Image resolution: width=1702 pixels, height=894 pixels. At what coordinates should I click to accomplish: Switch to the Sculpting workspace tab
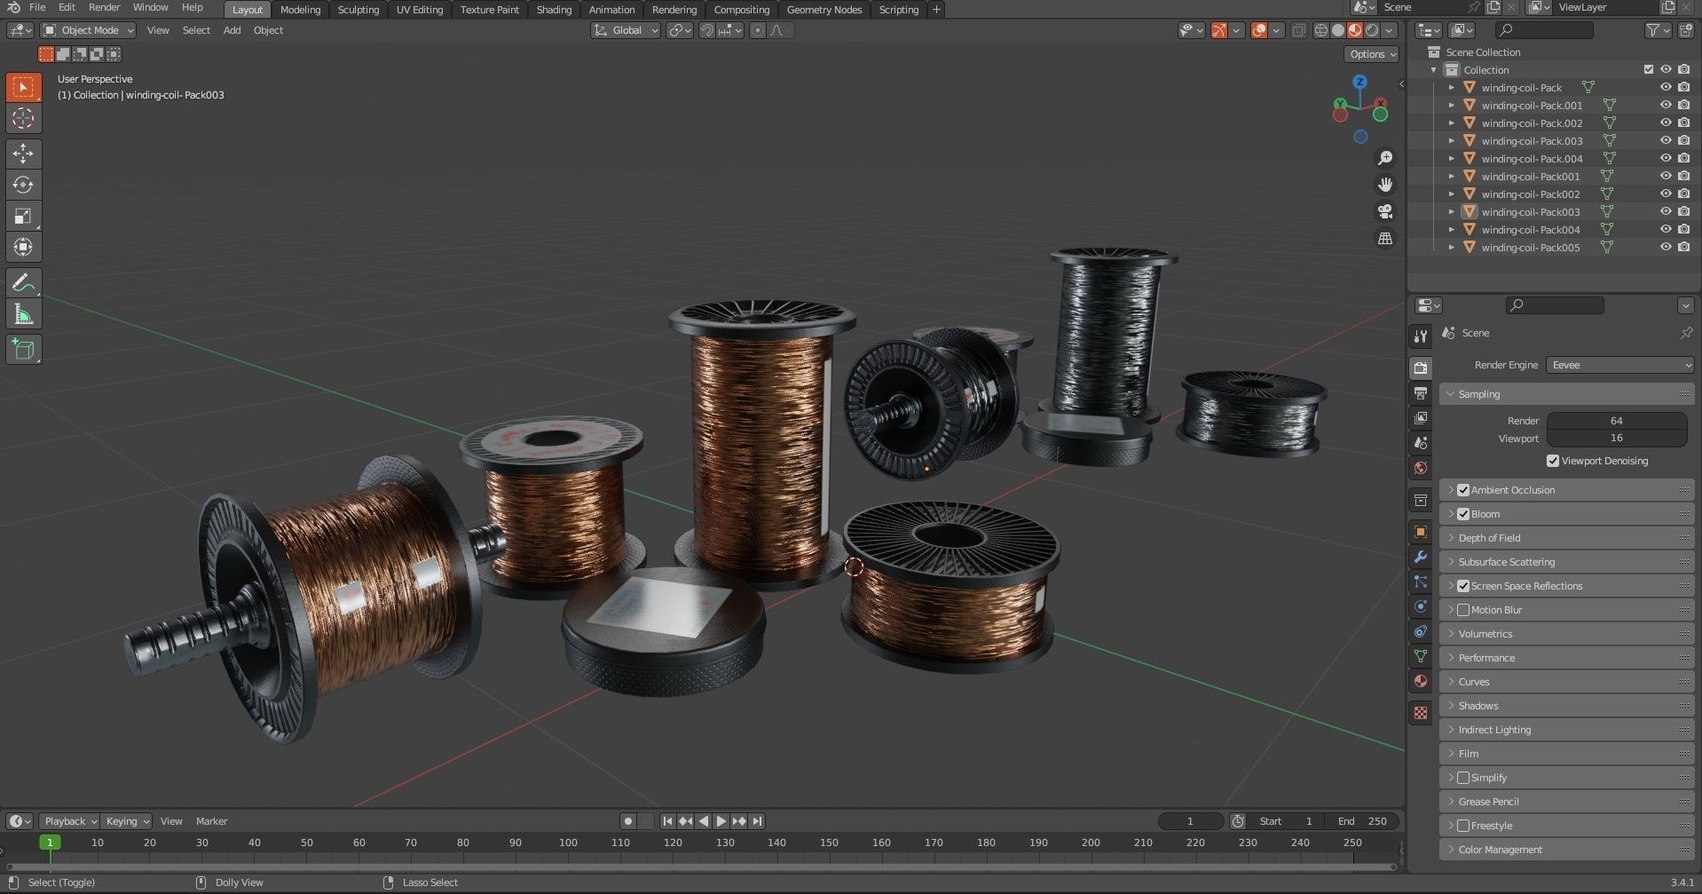(358, 10)
